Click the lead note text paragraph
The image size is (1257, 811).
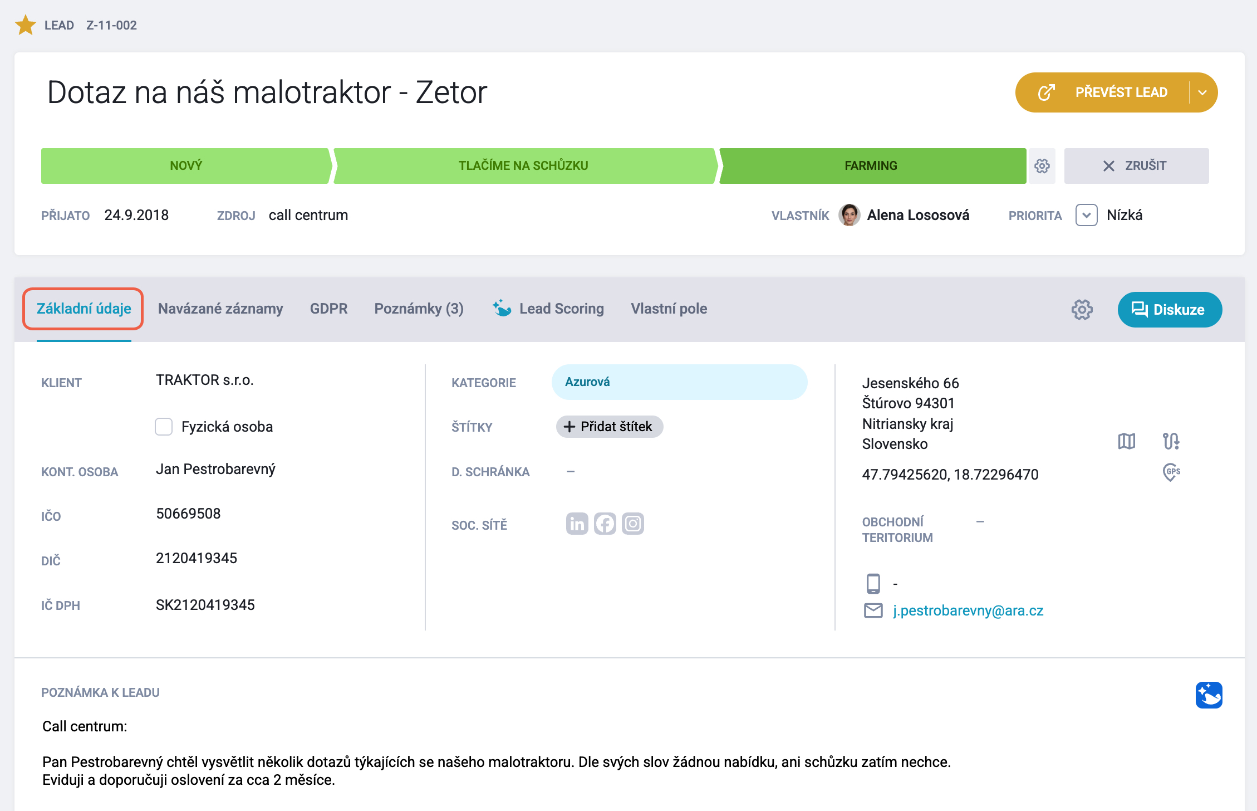pyautogui.click(x=497, y=771)
